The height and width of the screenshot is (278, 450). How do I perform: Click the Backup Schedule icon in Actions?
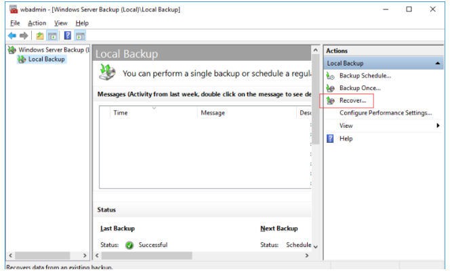tap(330, 76)
